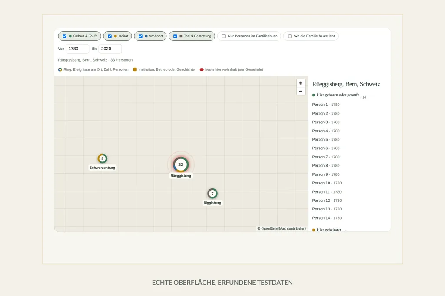
Task: Select the Rüeggisberg marker with 33 persons
Action: click(x=181, y=164)
